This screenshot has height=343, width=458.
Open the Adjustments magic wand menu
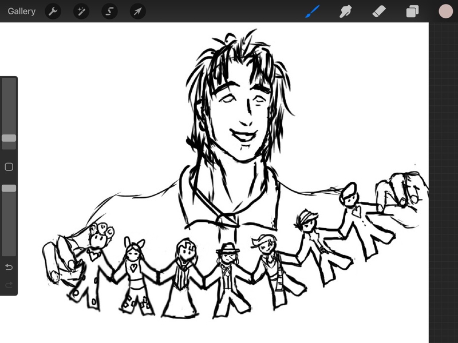click(x=81, y=11)
